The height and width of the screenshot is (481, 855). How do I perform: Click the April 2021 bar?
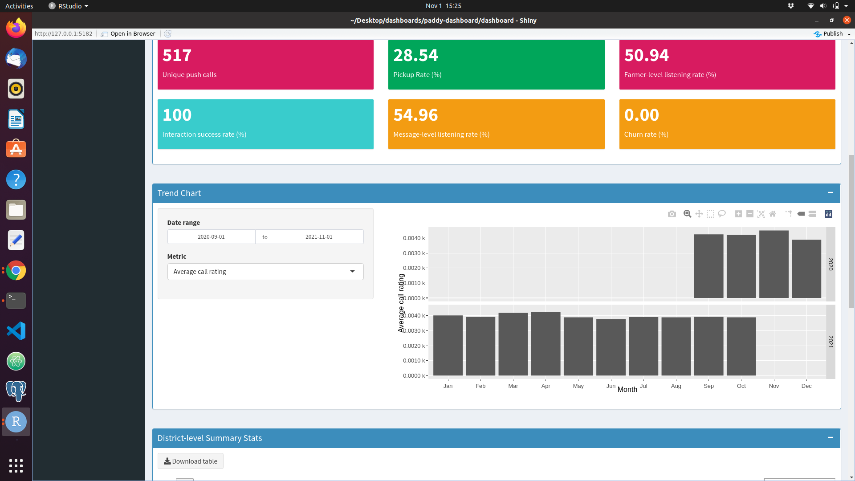coord(546,344)
